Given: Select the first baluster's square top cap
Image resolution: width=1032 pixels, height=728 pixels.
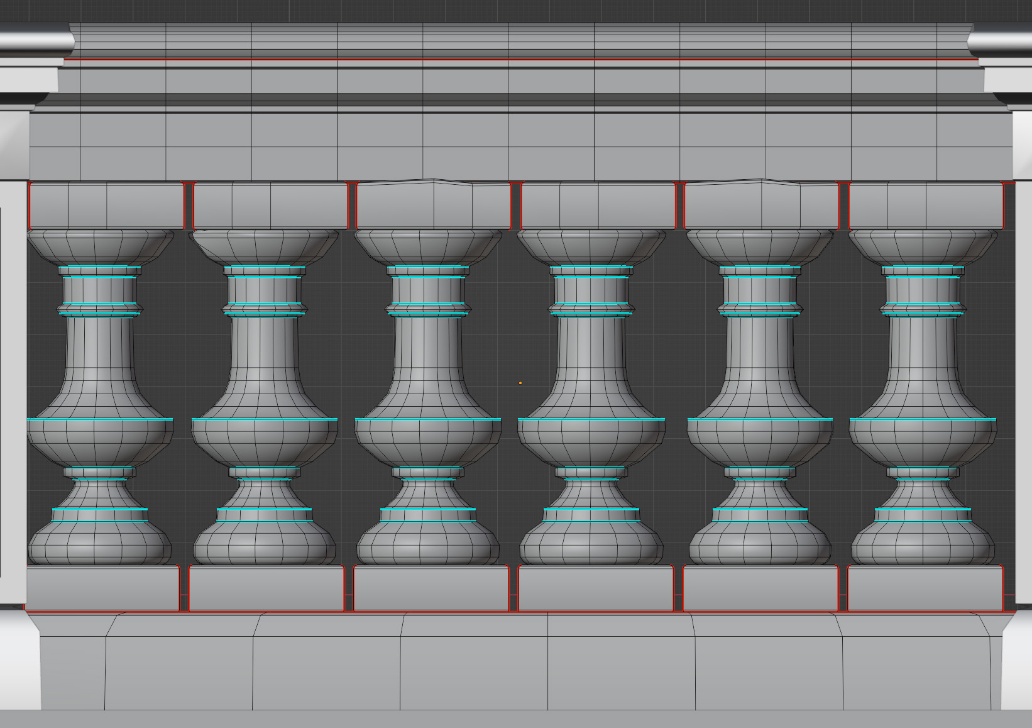Looking at the screenshot, I should pos(106,206).
